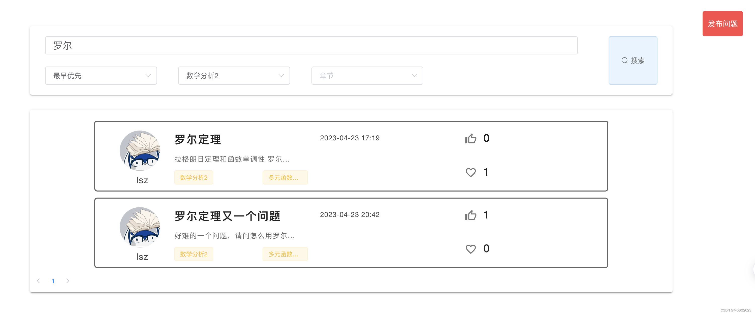Click the 发布问题 button
The height and width of the screenshot is (314, 755).
(722, 24)
